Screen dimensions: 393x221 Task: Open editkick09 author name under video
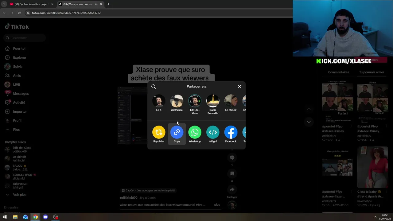point(129,198)
